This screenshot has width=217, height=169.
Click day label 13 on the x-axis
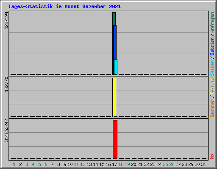pyautogui.click(x=89, y=164)
